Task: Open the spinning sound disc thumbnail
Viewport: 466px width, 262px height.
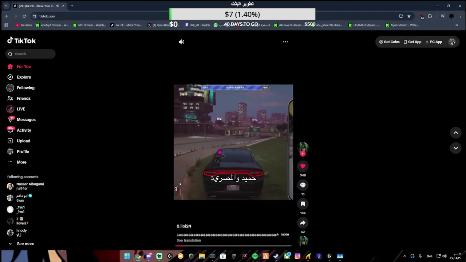Action: (x=303, y=241)
